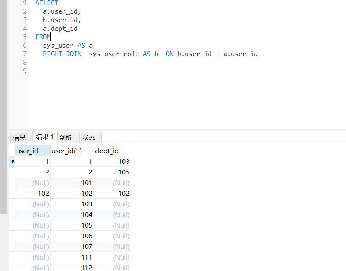Click the left vertical scrollbar thumb
Image resolution: width=346 pixels, height=271 pixels.
[3, 106]
